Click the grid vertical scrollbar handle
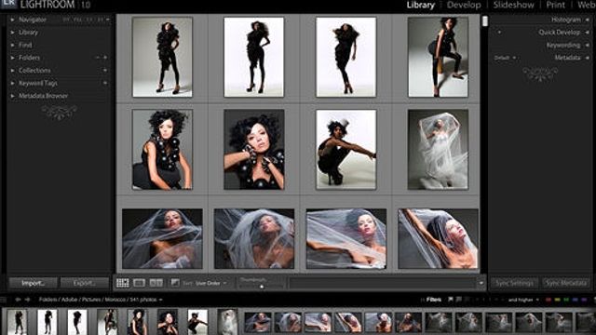This screenshot has height=335, width=596. pyautogui.click(x=484, y=21)
